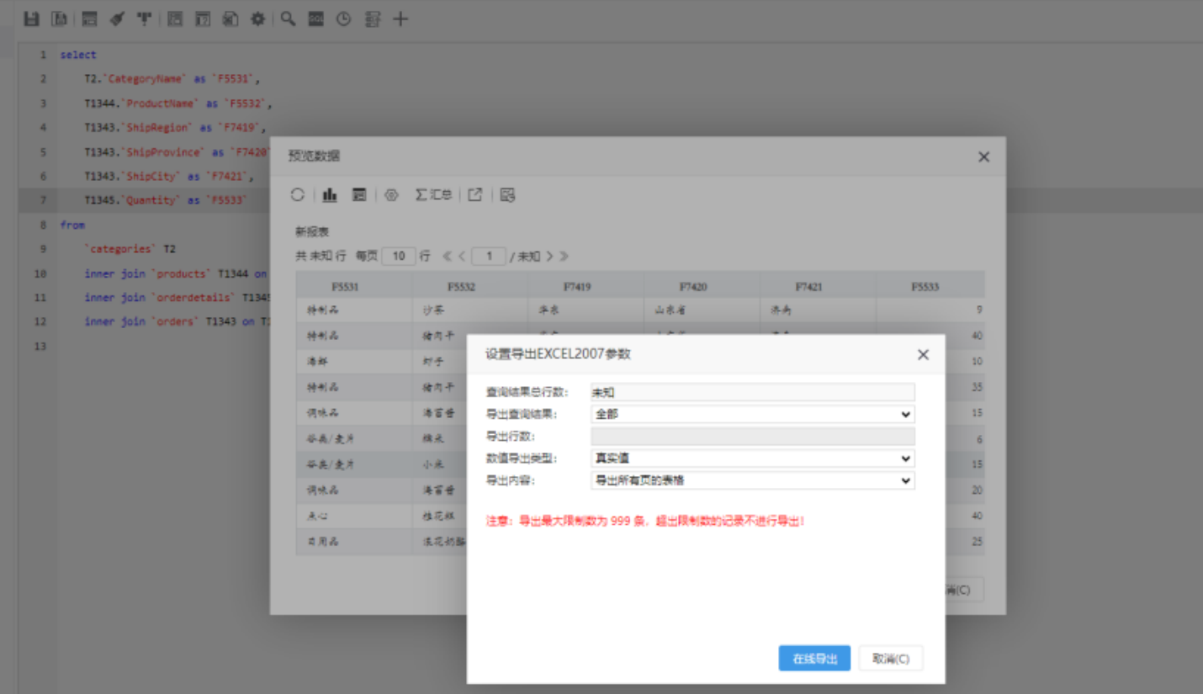Click the refresh icon in the preview data window
Screen dimensions: 1203x694
pos(298,194)
